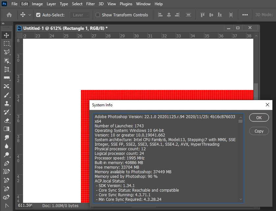Open the Image menu
276x211 pixels.
(x=37, y=4)
